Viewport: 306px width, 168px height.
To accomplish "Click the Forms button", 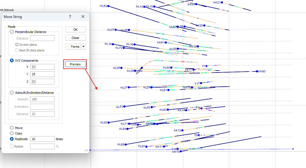I will 74,46.
